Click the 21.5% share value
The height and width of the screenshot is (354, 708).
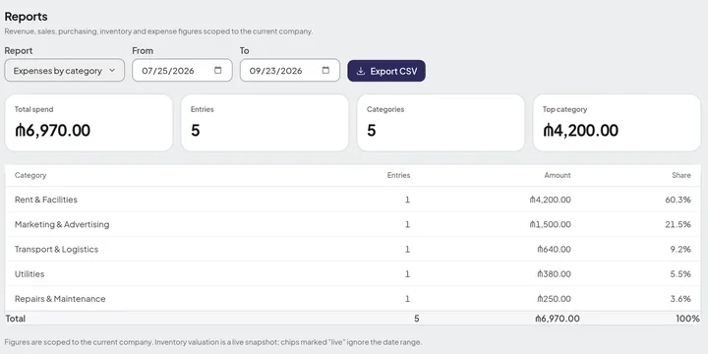pos(678,224)
